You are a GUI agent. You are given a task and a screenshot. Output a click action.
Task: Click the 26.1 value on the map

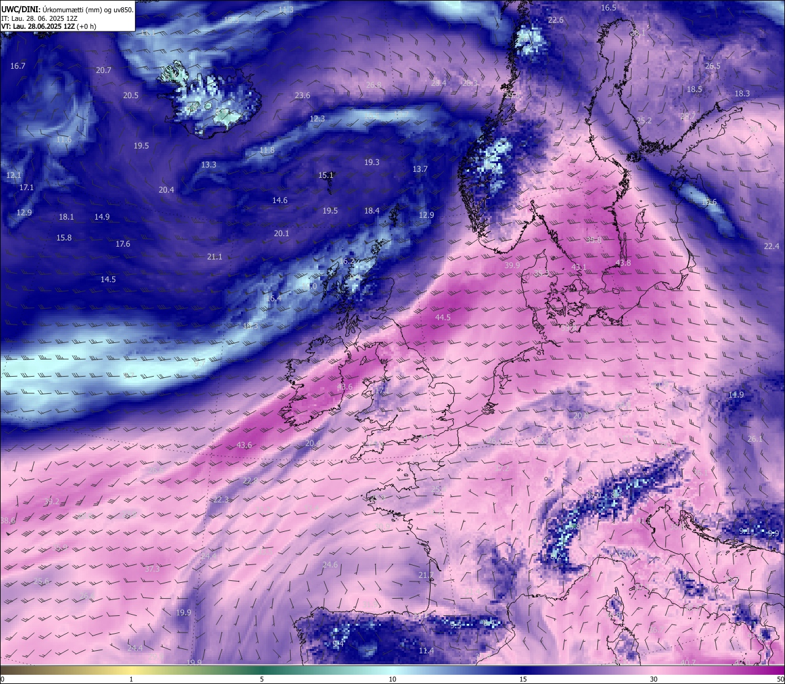pyautogui.click(x=756, y=439)
